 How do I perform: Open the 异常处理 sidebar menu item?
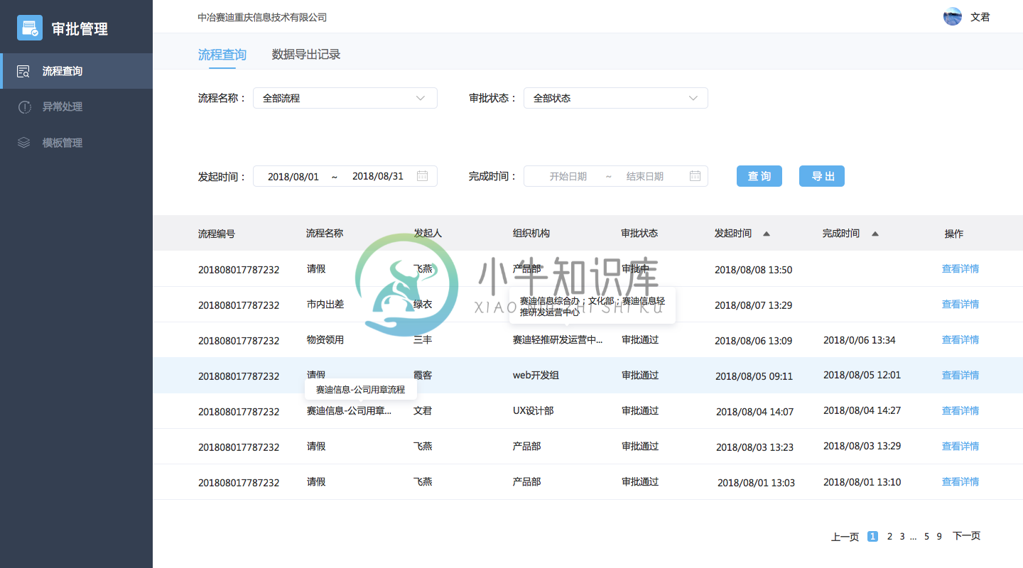tap(76, 107)
